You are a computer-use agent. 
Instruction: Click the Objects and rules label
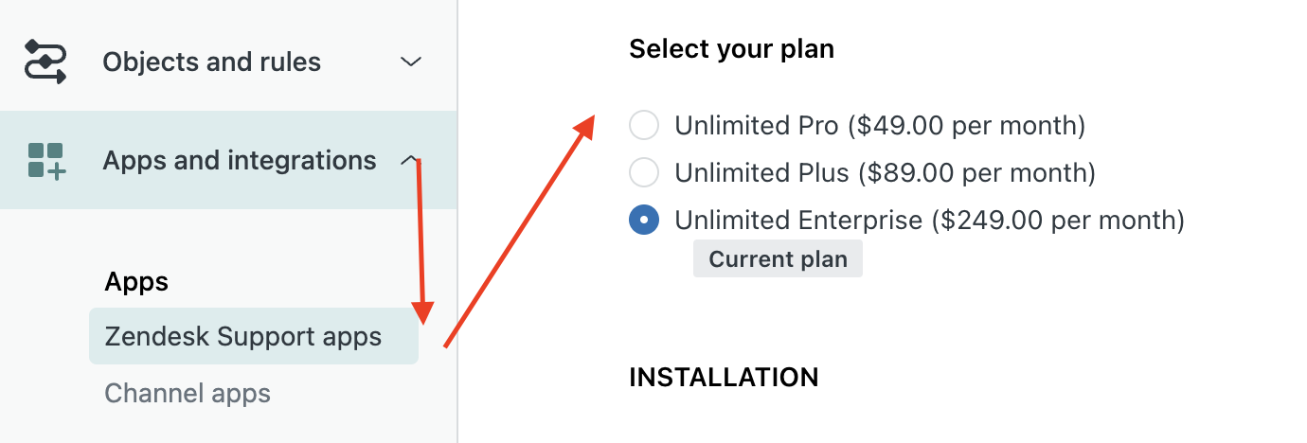212,62
